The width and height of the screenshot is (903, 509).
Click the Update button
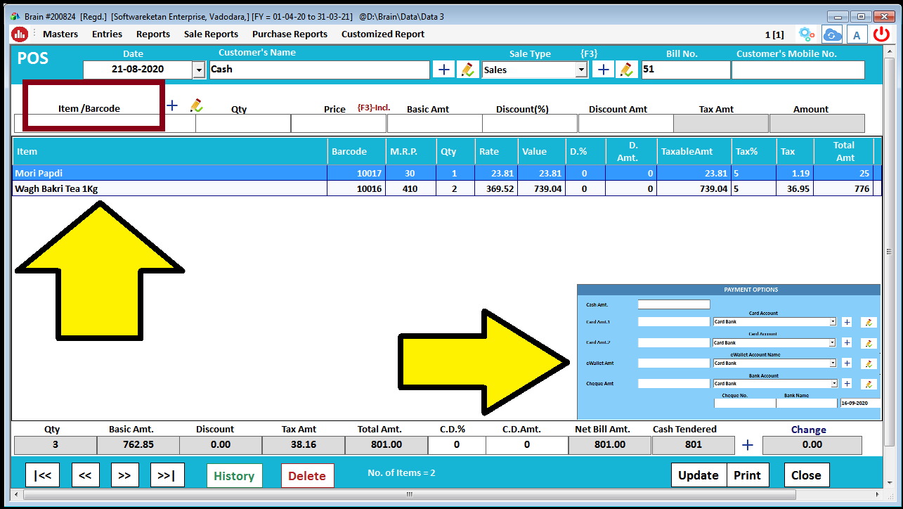(699, 475)
